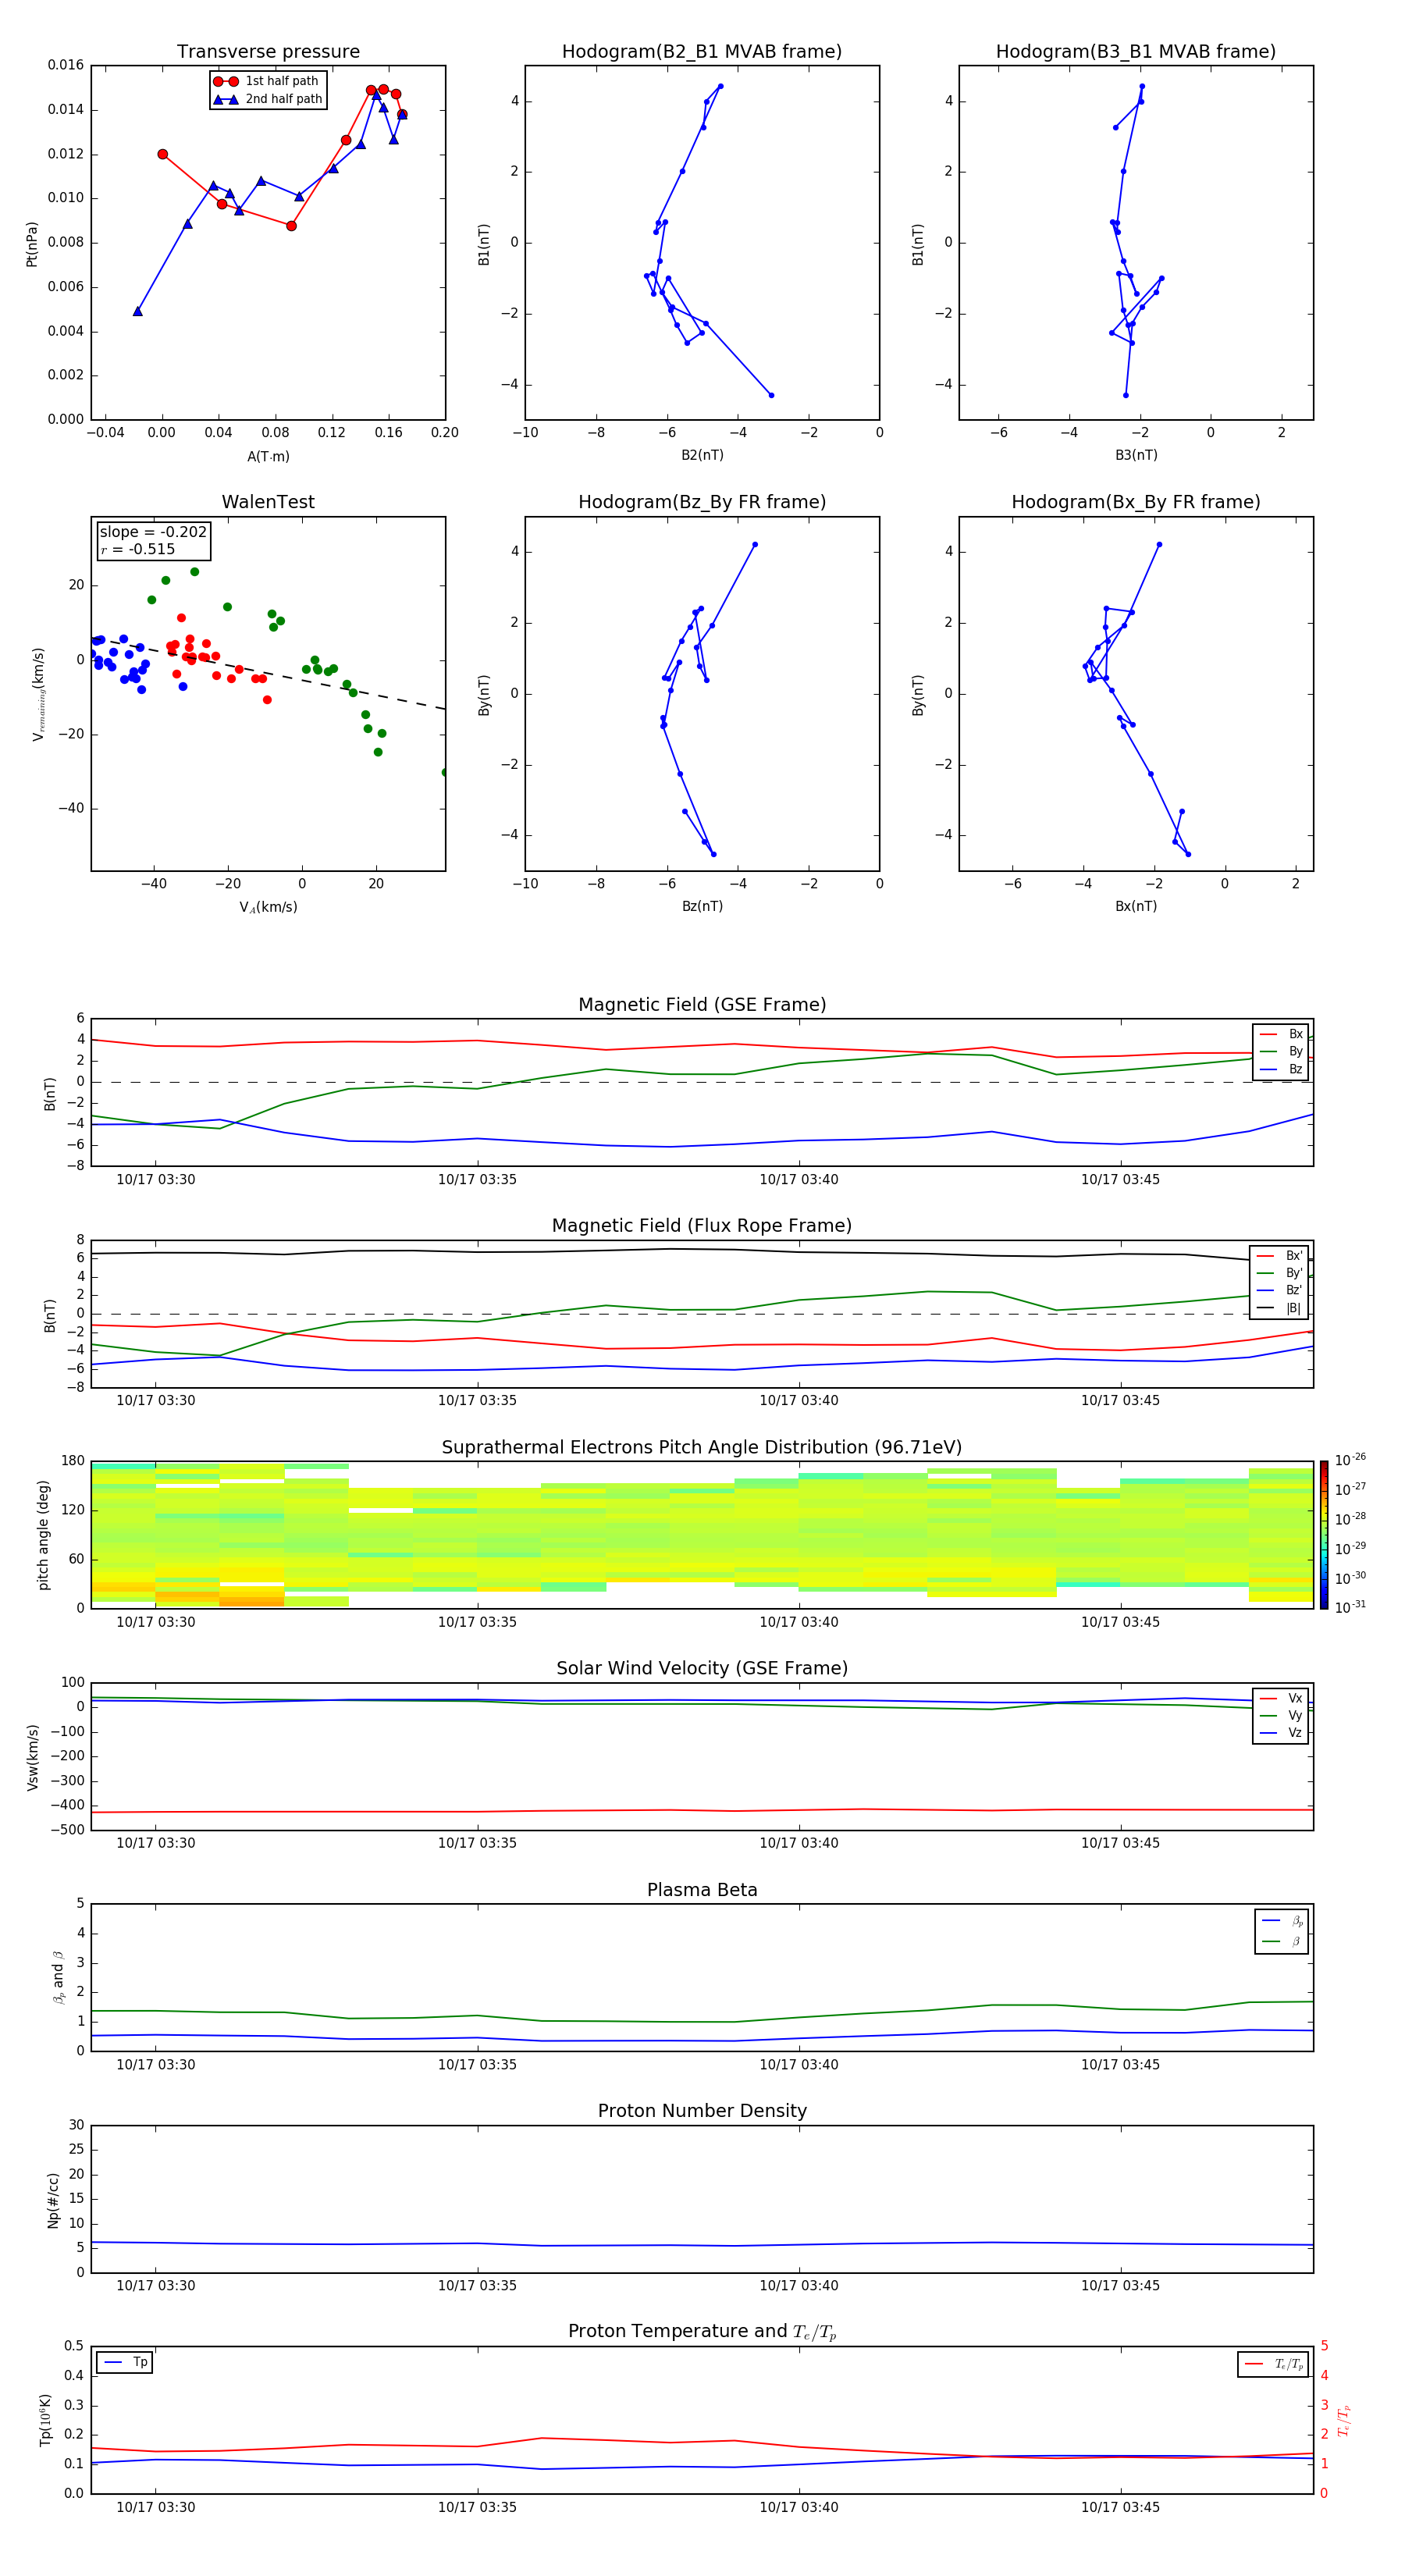Click the '10/17 03:45' tick under Proton Temperature

coord(1120,2507)
